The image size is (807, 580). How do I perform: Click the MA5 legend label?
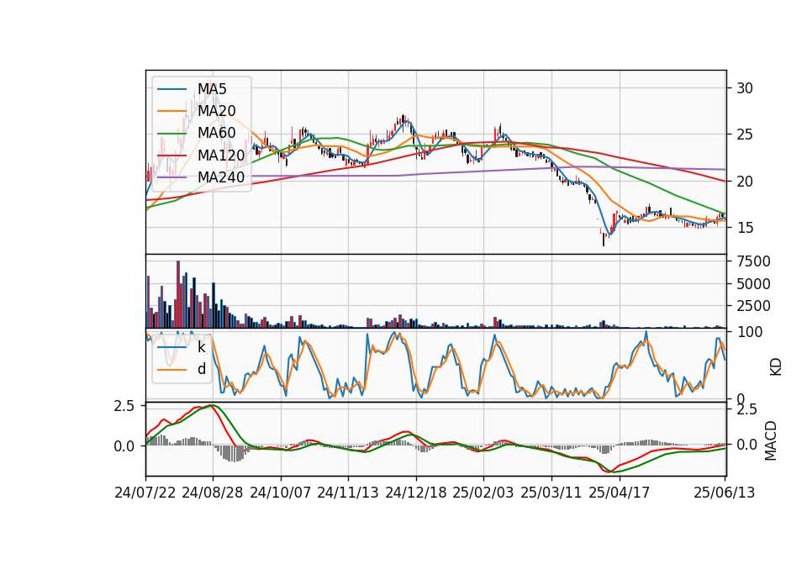click(212, 89)
